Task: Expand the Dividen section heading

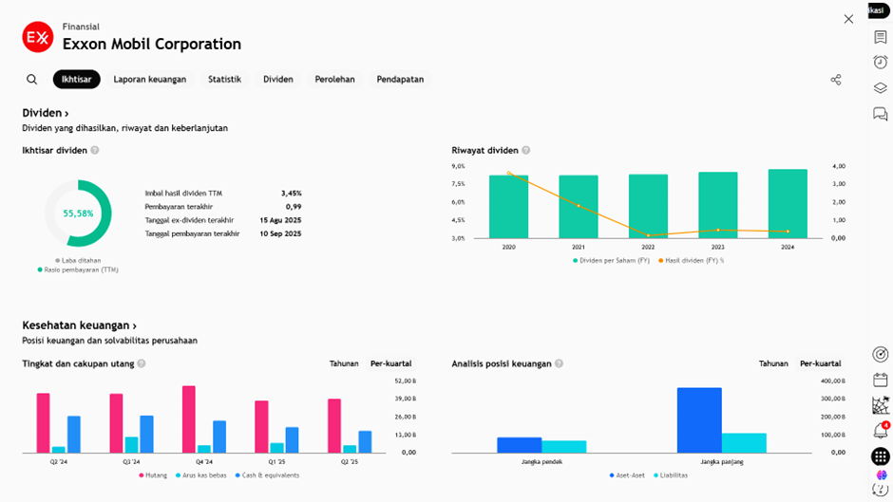Action: pos(46,113)
